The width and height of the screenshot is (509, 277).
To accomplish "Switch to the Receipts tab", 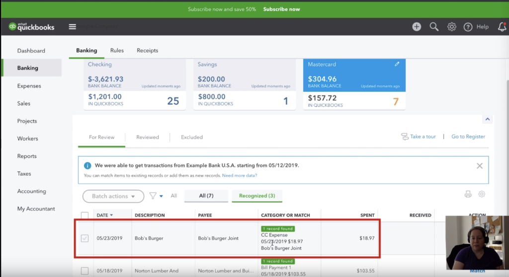I will click(x=147, y=51).
